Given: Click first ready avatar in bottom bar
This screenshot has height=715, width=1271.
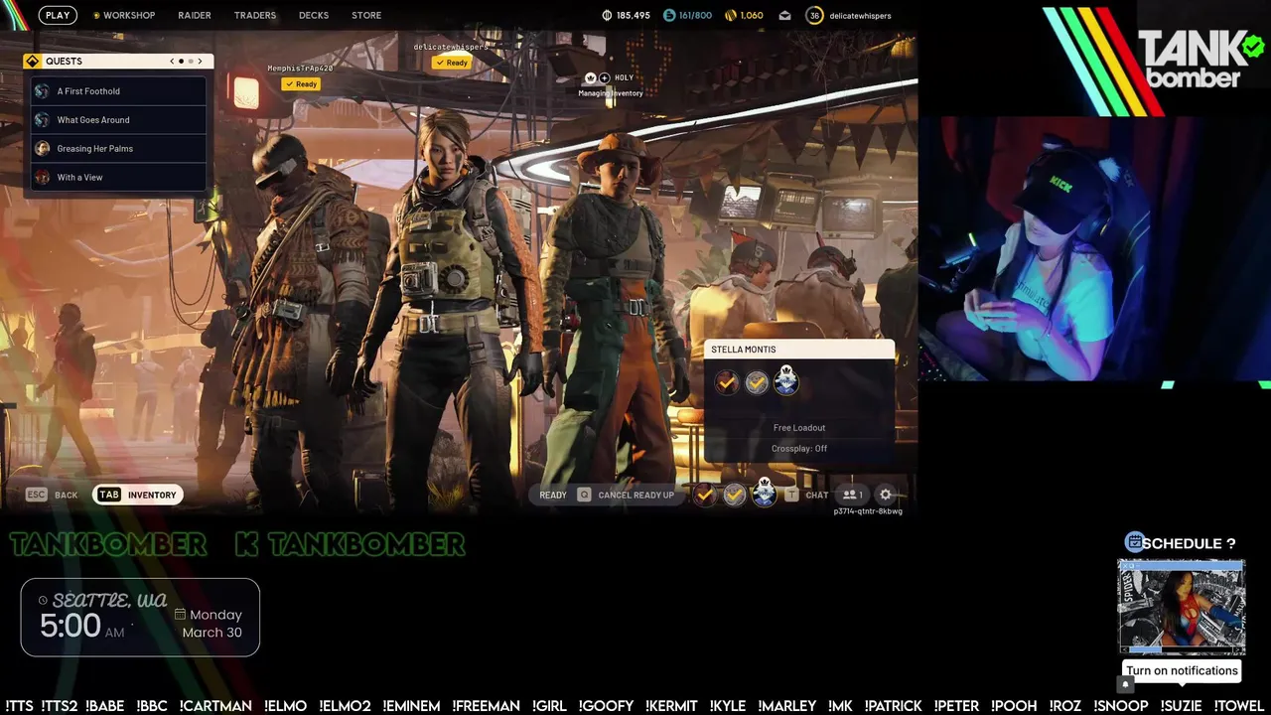Looking at the screenshot, I should click(705, 495).
